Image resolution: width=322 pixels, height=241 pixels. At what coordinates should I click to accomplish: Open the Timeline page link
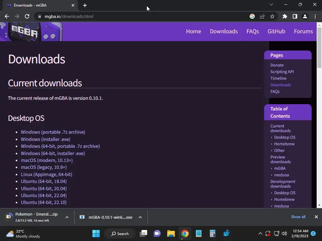pos(278,78)
